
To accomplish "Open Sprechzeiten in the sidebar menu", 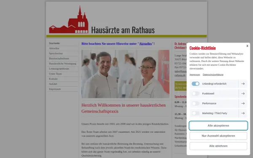I will (x=56, y=54).
